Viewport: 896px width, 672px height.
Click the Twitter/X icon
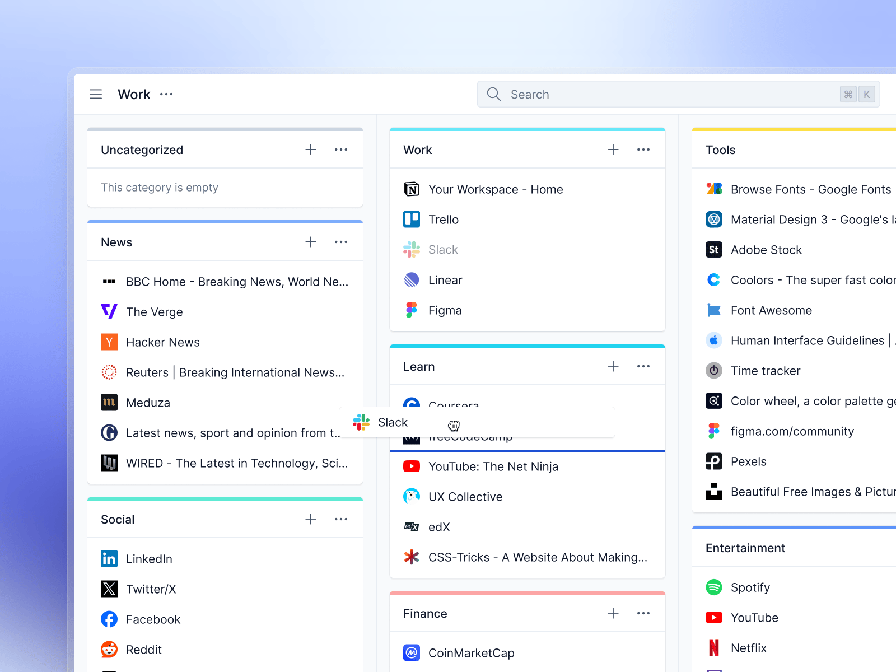(x=109, y=589)
